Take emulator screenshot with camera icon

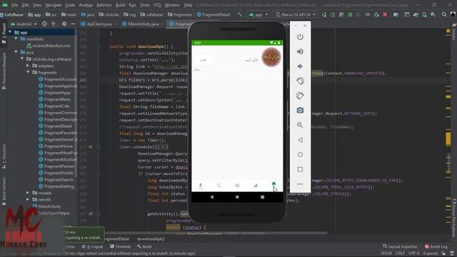300,111
